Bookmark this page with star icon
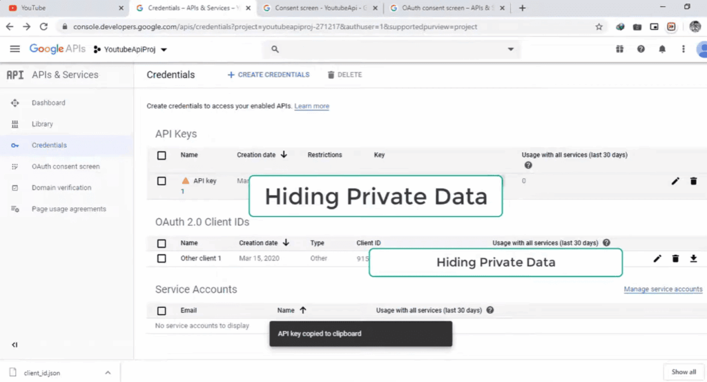 [599, 27]
